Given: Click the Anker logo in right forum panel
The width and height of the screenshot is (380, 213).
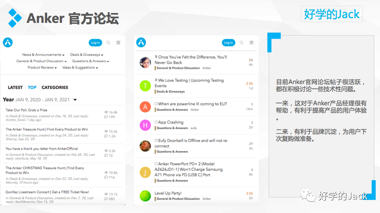Looking at the screenshot, I should (141, 43).
